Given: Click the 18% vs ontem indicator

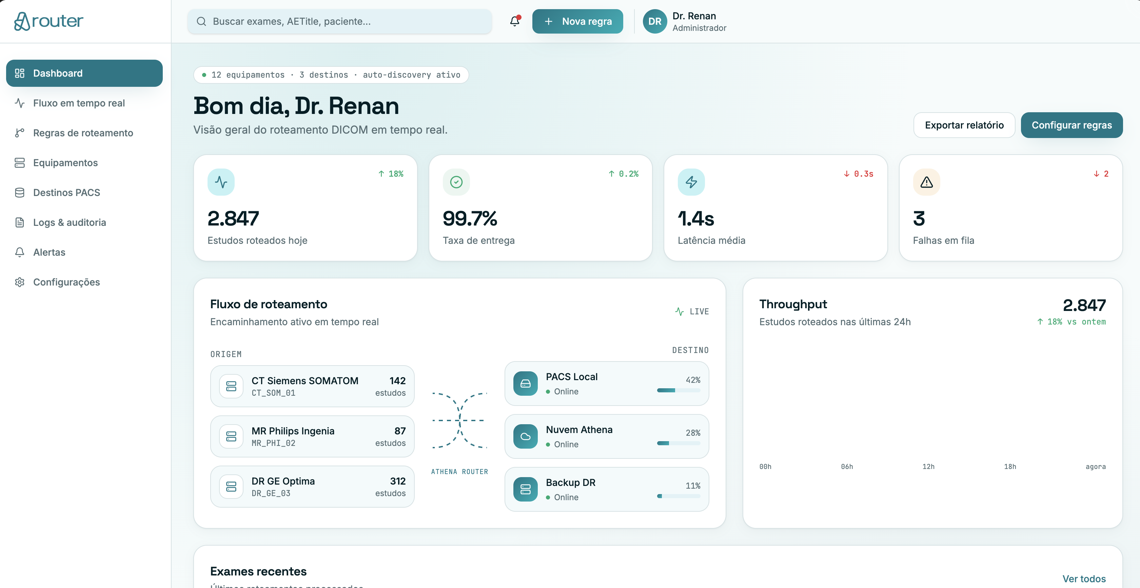Looking at the screenshot, I should (x=1072, y=322).
